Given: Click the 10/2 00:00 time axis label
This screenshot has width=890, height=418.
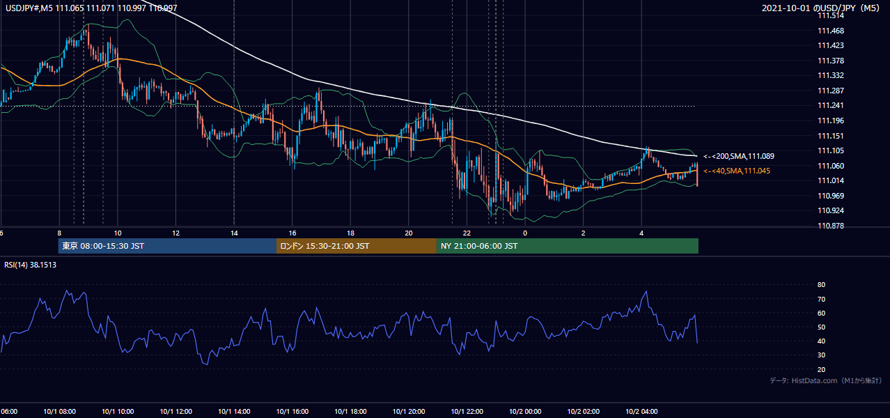Looking at the screenshot, I should click(525, 412).
